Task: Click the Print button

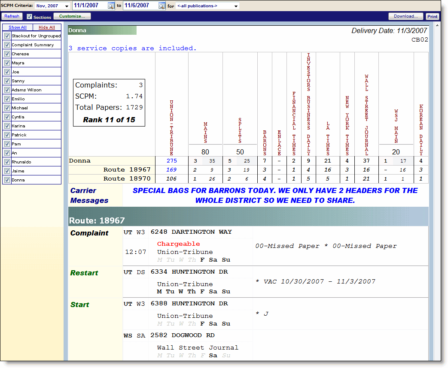Action: tap(432, 17)
